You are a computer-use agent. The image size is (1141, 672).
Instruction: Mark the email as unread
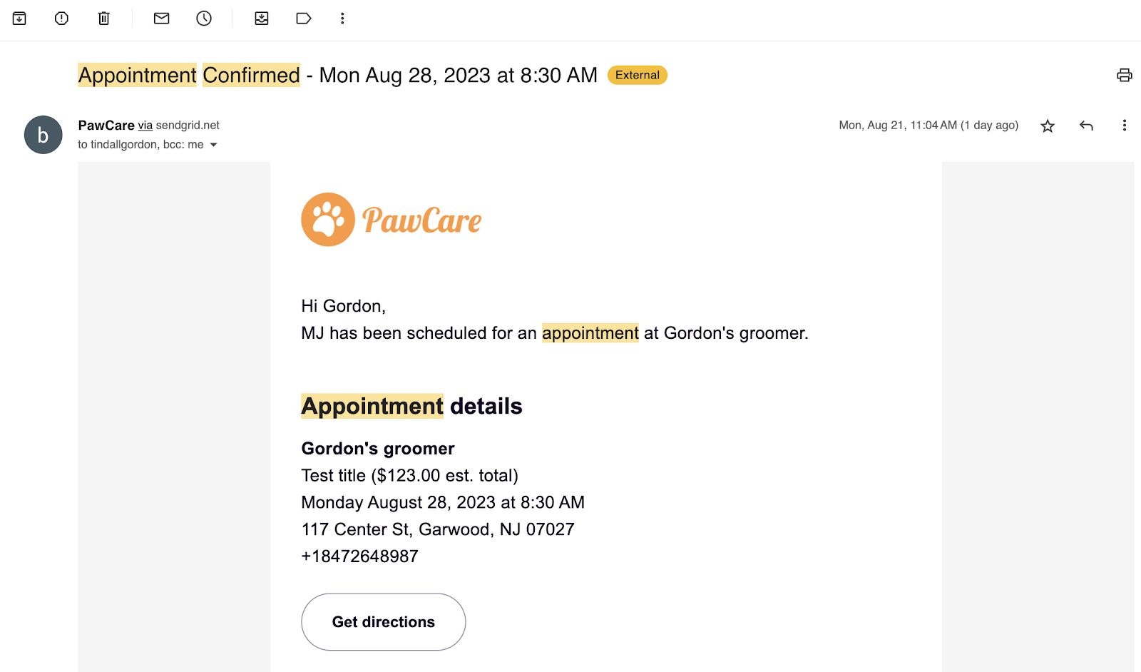click(x=162, y=19)
